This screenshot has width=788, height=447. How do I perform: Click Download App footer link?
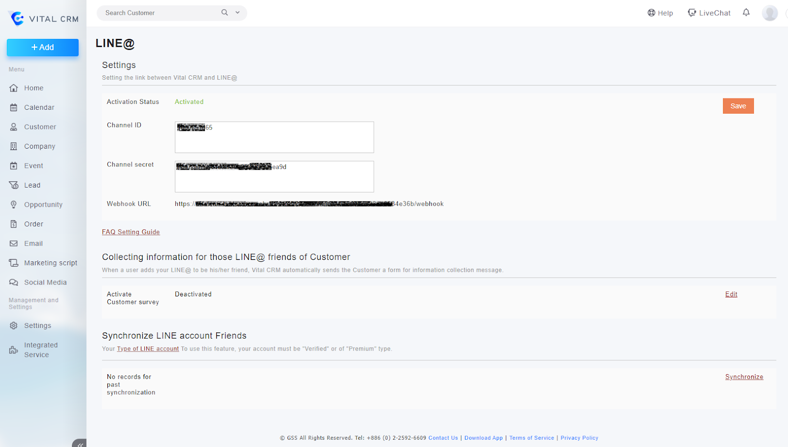[484, 438]
